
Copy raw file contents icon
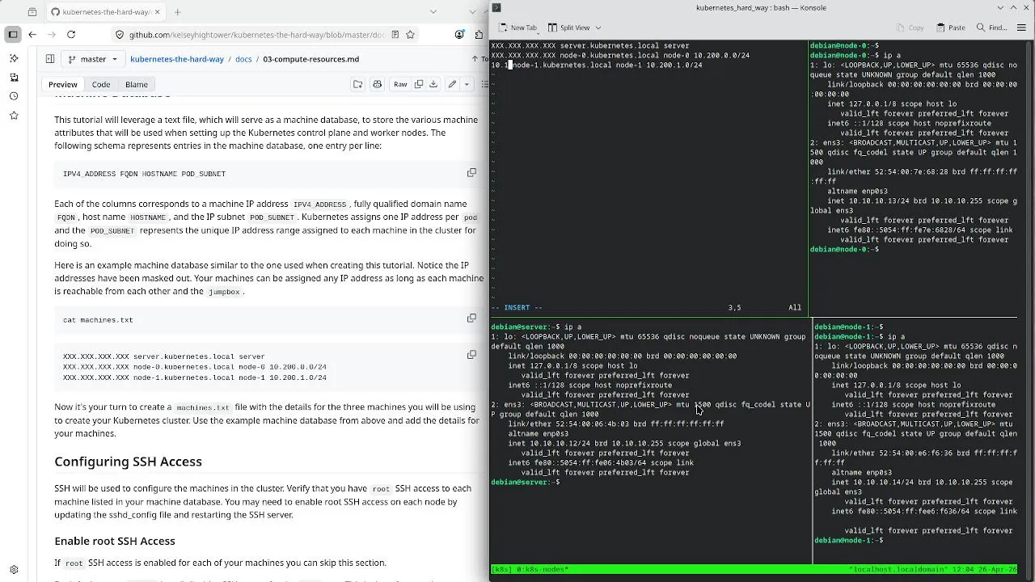419,84
